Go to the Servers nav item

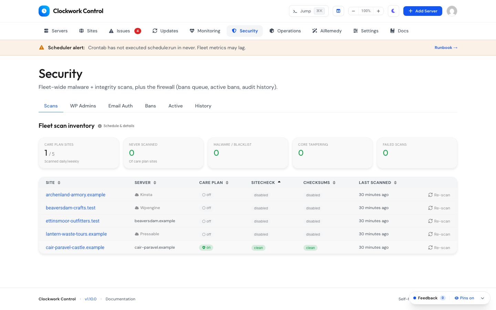56,31
